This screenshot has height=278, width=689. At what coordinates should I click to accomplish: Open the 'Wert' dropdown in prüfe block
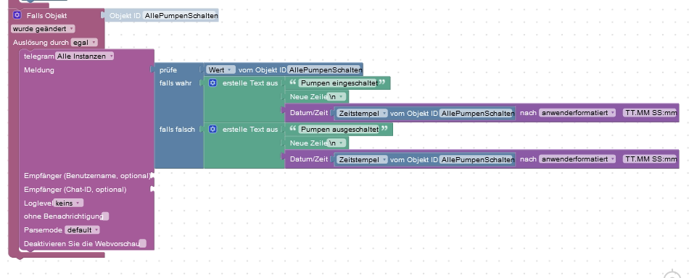[220, 69]
